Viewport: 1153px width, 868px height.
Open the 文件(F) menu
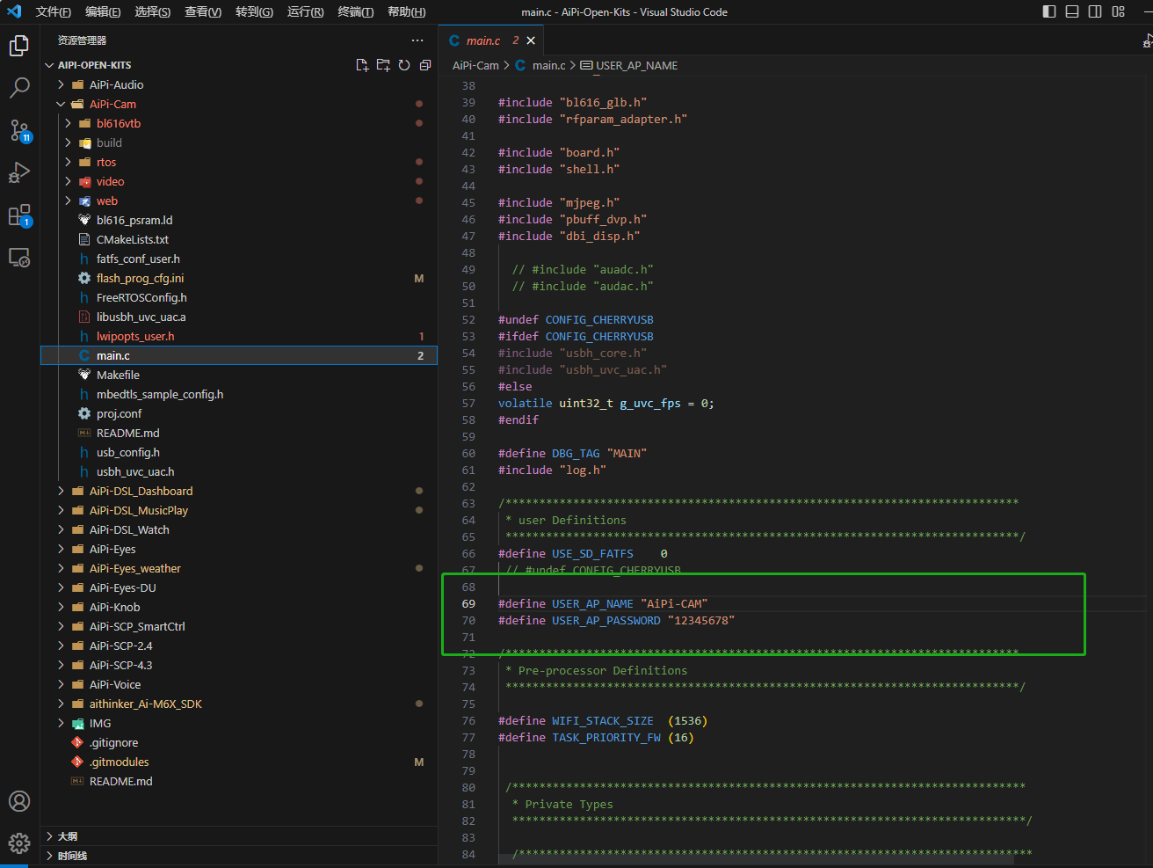54,11
